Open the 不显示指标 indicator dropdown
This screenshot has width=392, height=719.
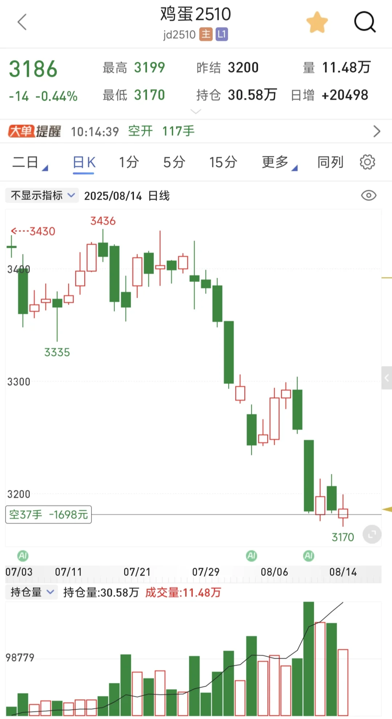[42, 195]
